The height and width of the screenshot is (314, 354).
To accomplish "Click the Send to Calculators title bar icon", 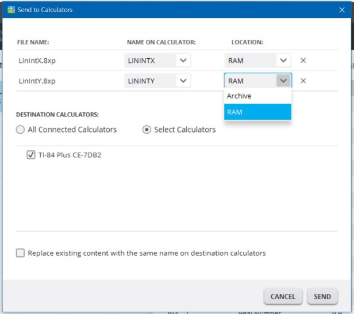I will [11, 10].
